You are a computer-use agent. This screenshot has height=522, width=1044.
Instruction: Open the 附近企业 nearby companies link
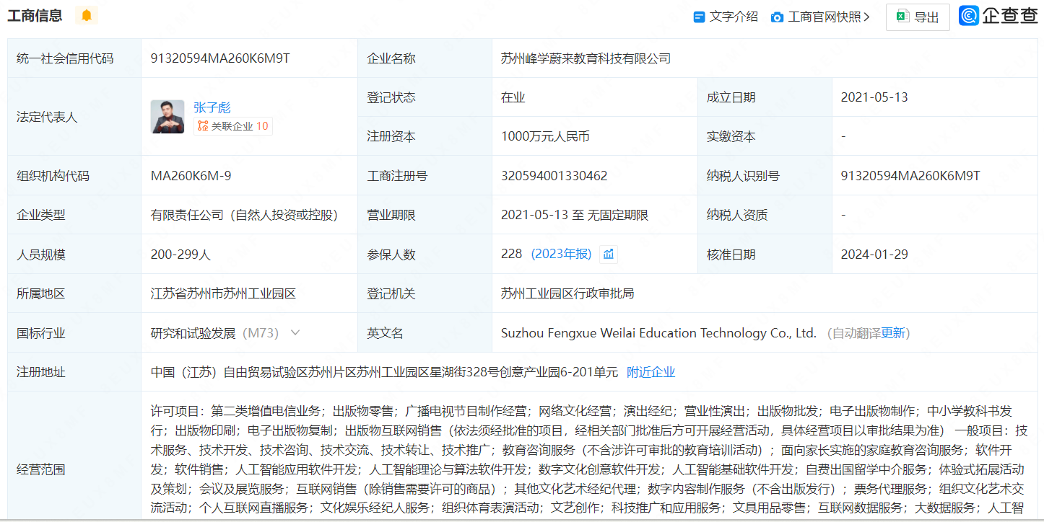(651, 372)
